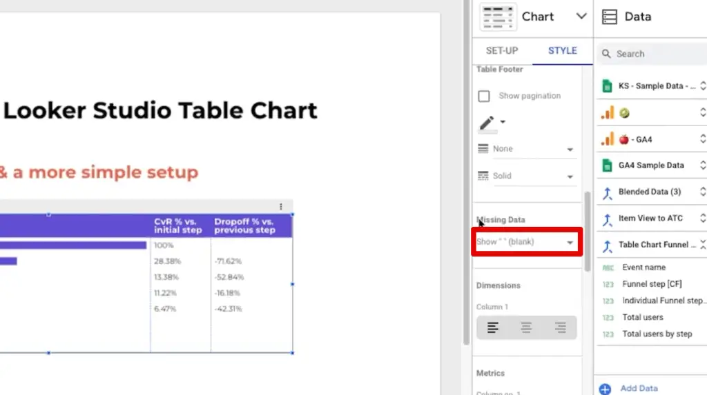Click the Table Chart Funnel blend icon
The width and height of the screenshot is (707, 395).
[x=607, y=245]
